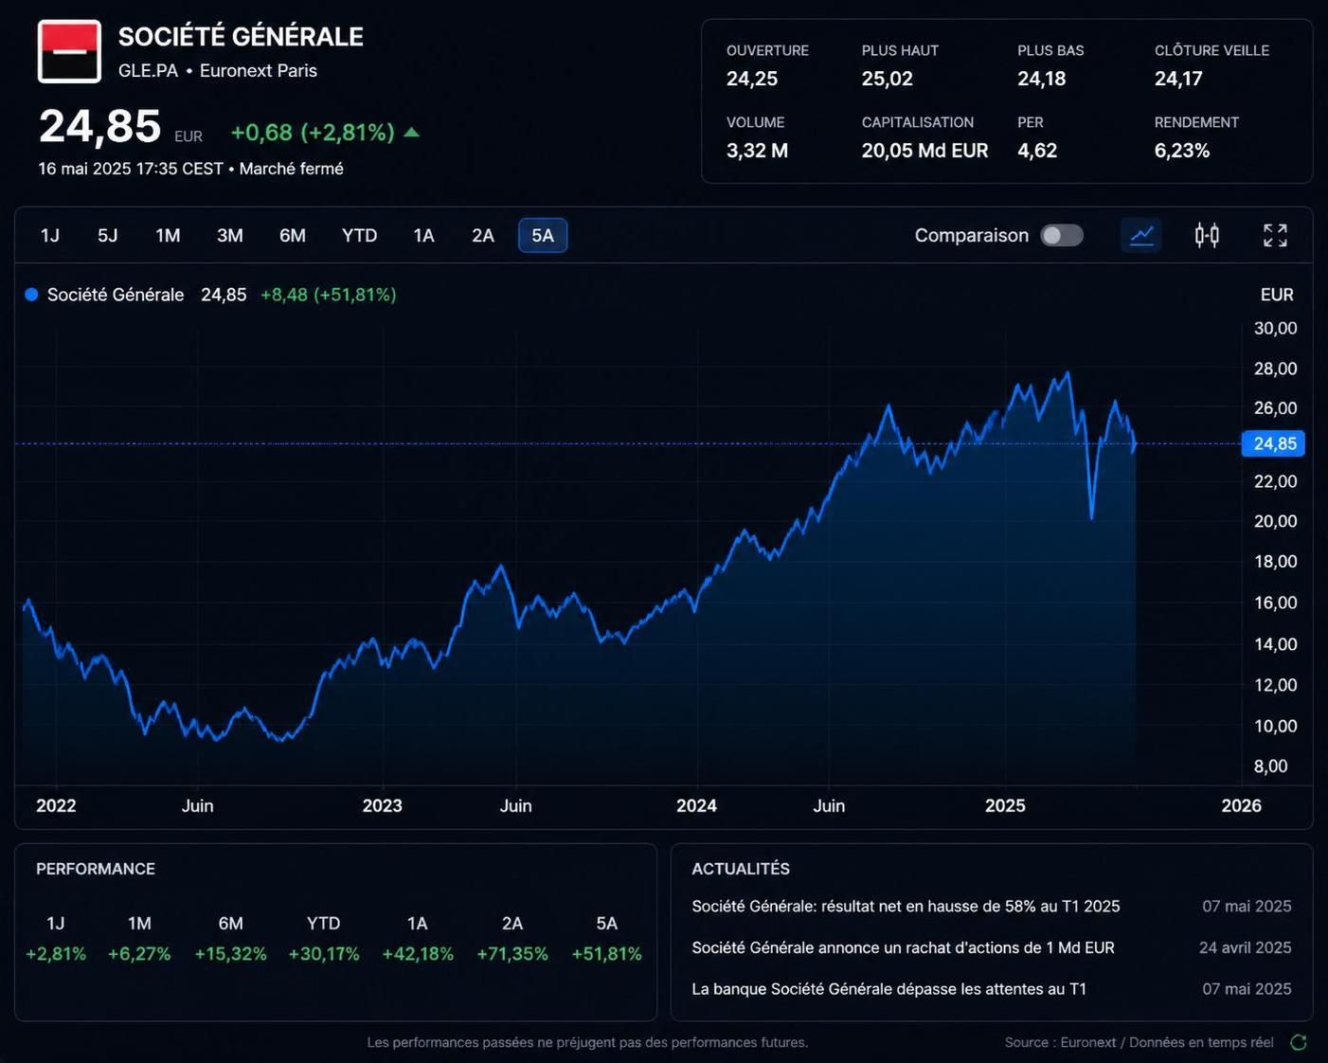Click the blue legend dot for Société Générale

(31, 295)
